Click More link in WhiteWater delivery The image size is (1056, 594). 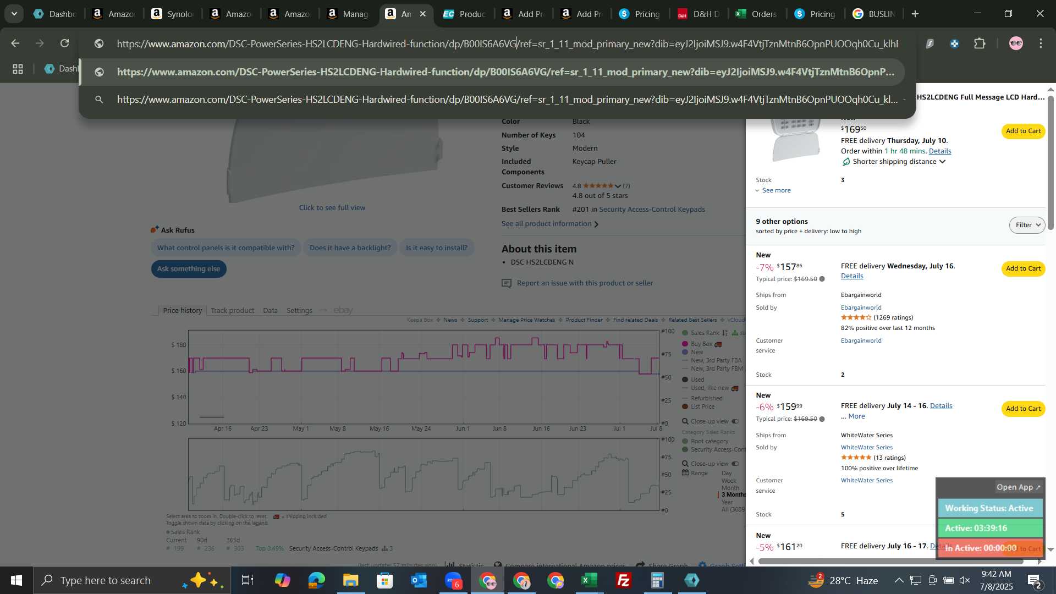(856, 416)
